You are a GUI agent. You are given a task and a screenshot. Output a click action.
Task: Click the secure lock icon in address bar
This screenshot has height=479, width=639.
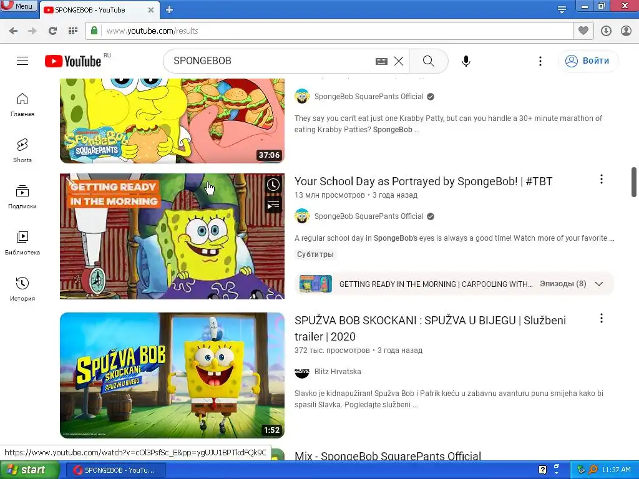click(94, 31)
